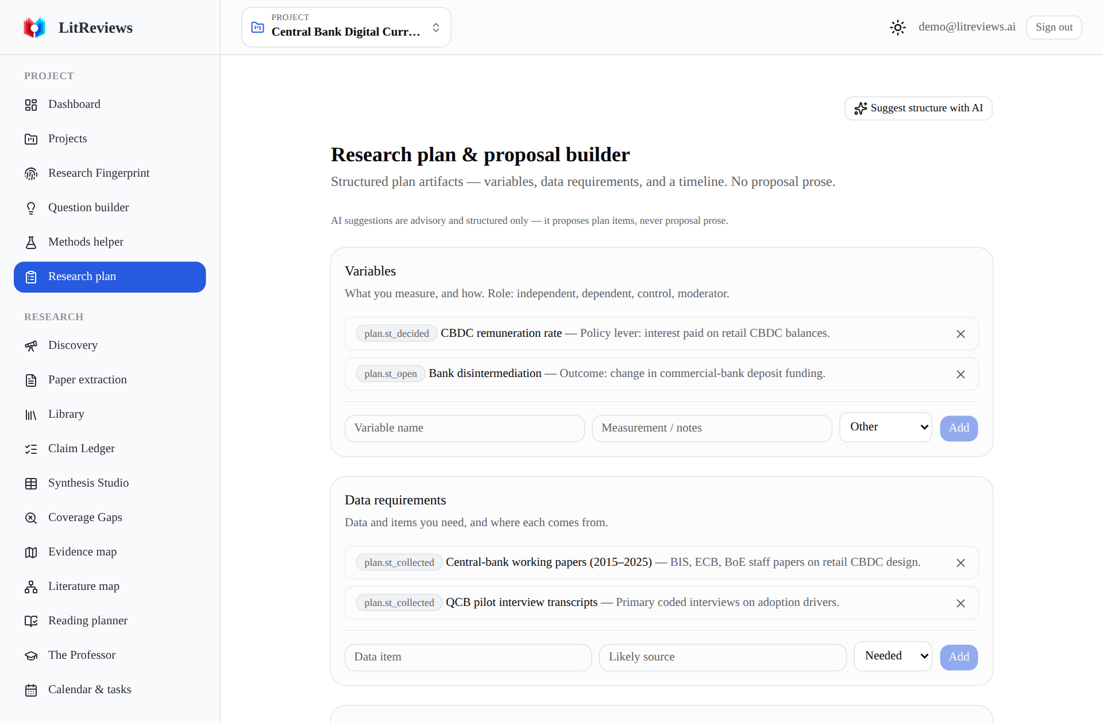The width and height of the screenshot is (1103, 723).
Task: Navigate to Claim Ledger
Action: 110,449
